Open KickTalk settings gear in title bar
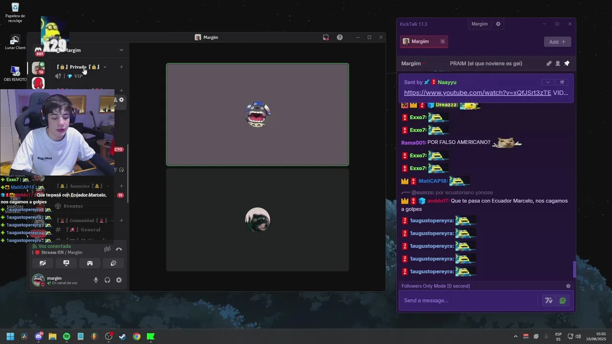 (x=498, y=24)
